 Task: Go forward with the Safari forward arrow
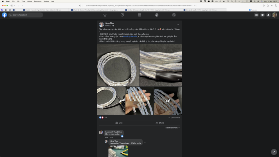pyautogui.click(x=22, y=6)
